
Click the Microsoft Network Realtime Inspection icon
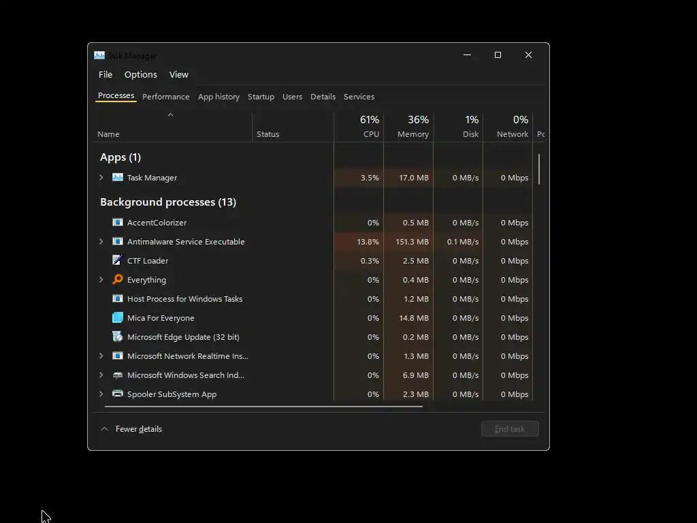117,355
